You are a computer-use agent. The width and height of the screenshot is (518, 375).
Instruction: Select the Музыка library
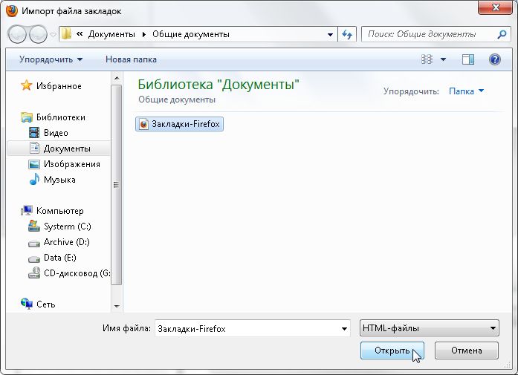[59, 180]
